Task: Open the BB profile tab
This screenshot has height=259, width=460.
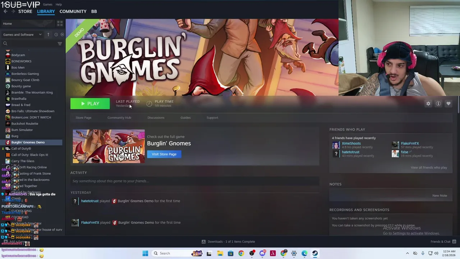Action: point(94,12)
